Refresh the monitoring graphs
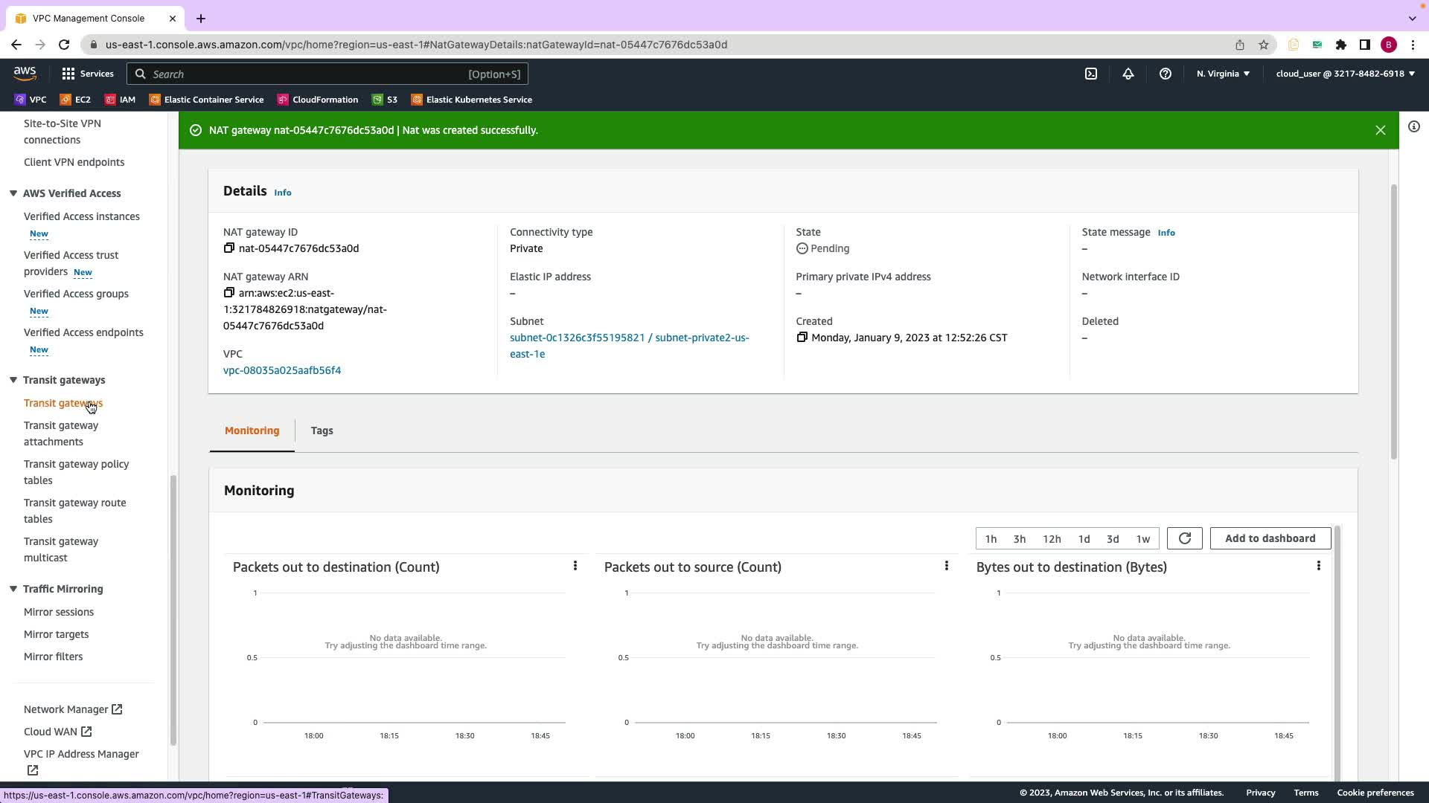Screen dimensions: 1429x803 [x=1184, y=538]
